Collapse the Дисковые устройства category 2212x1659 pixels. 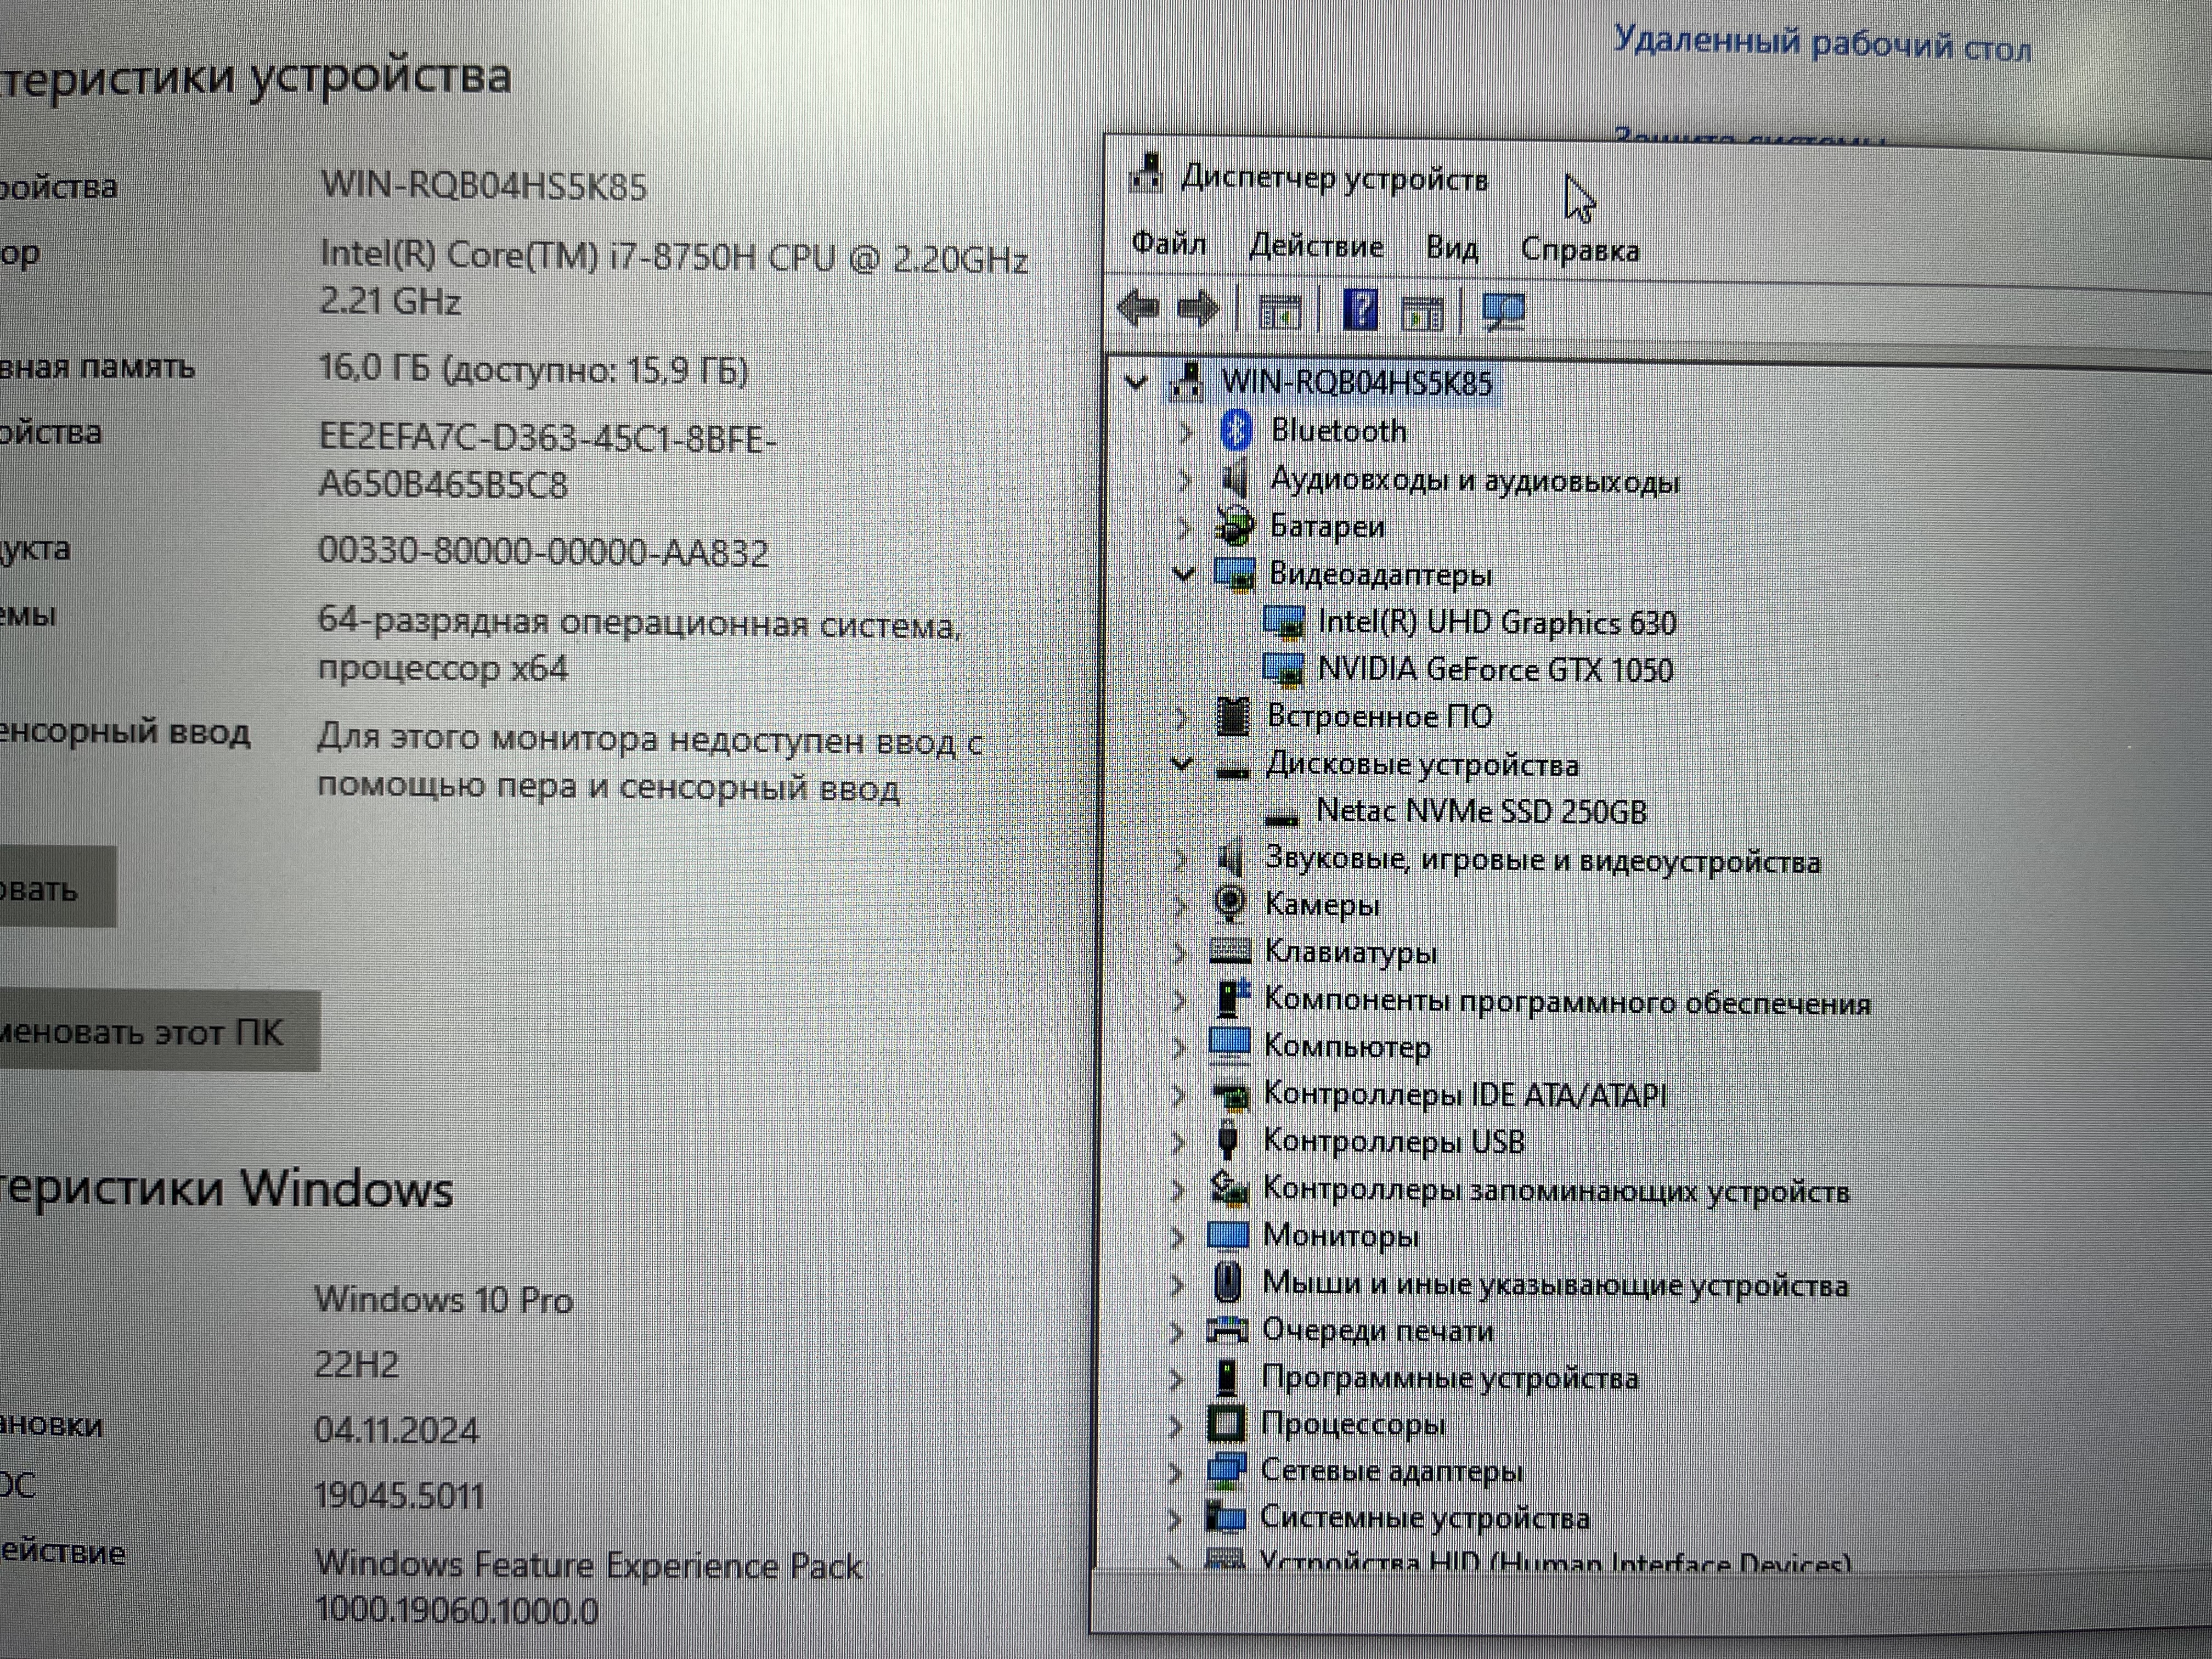pos(1181,764)
